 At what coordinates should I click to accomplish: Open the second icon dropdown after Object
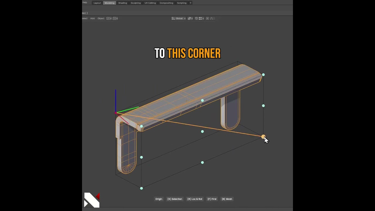(115, 18)
